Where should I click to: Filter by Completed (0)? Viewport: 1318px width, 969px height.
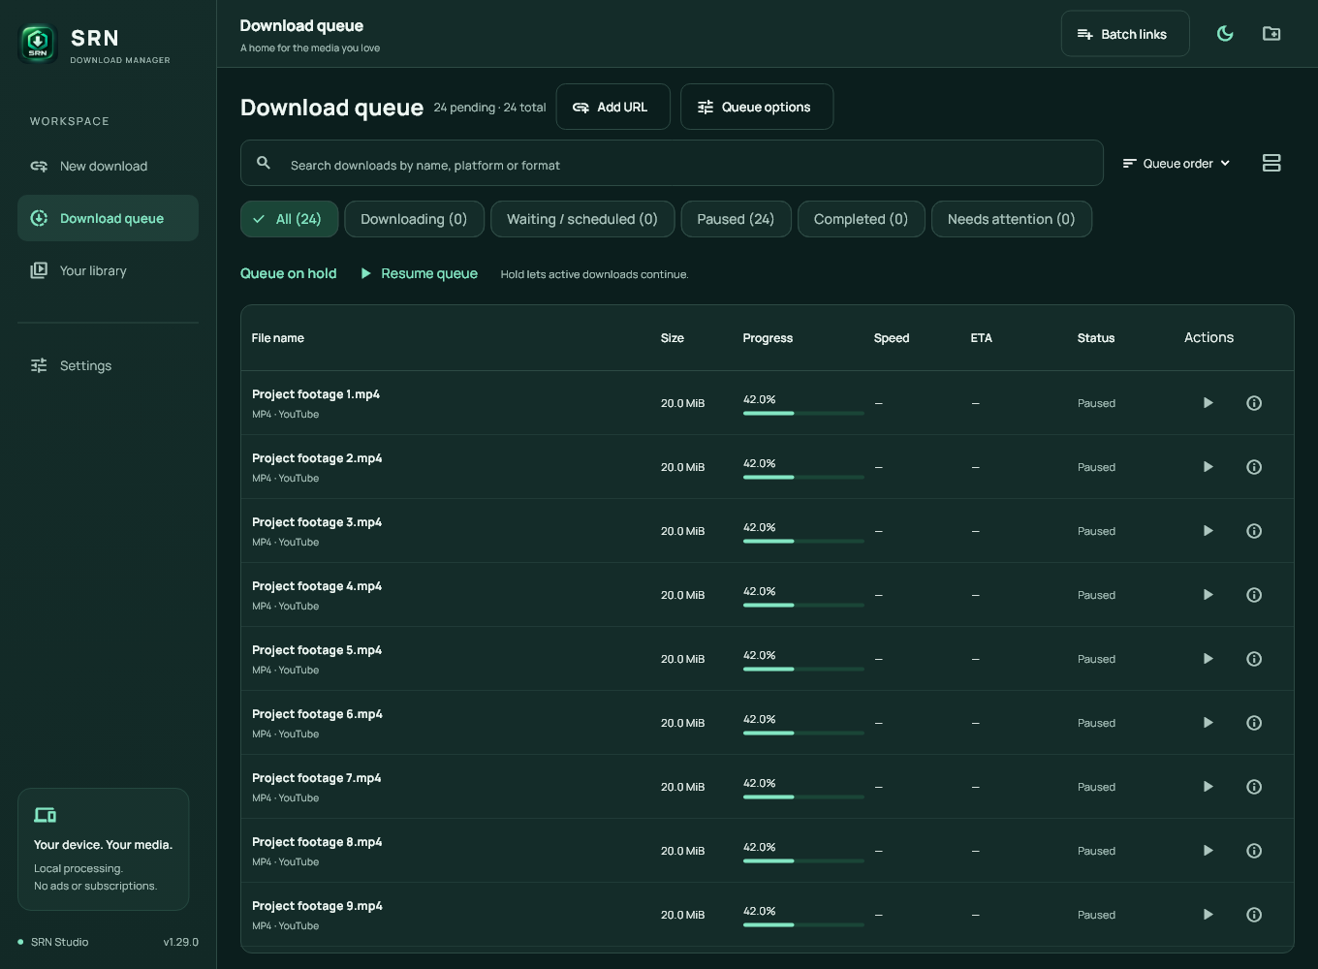(861, 219)
